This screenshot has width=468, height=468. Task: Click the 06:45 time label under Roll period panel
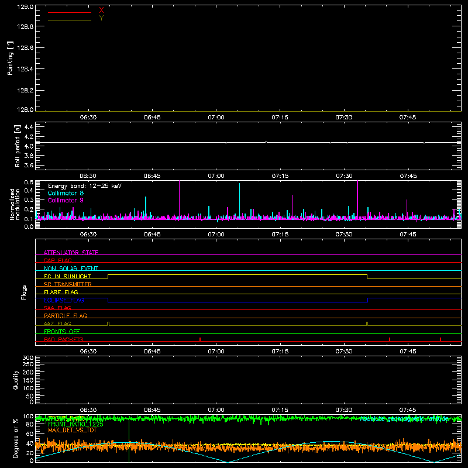click(x=152, y=176)
